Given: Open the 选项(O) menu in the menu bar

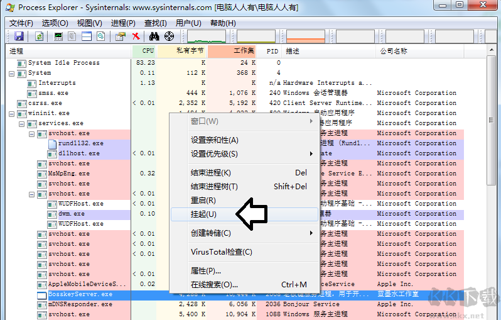Looking at the screenshot, I should point(55,23).
